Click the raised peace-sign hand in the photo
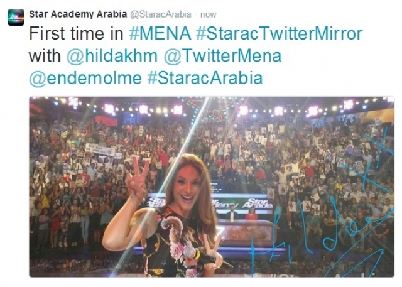The image size is (402, 287). 136,178
